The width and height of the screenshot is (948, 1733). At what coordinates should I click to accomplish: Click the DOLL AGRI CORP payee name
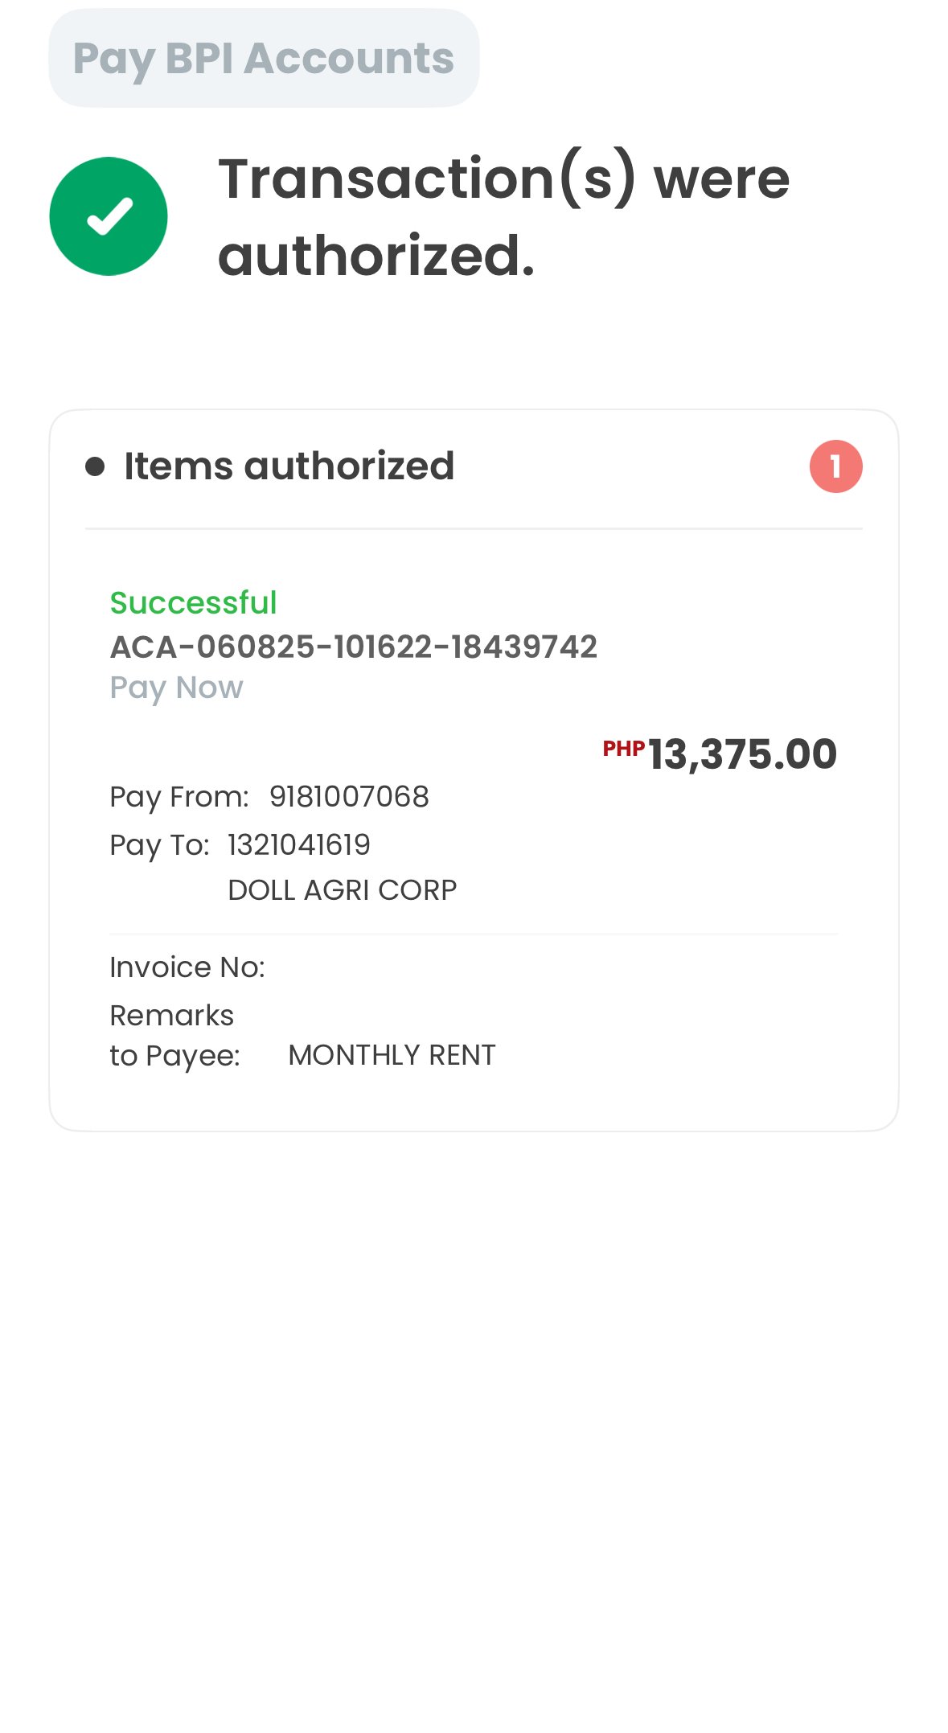(x=342, y=890)
